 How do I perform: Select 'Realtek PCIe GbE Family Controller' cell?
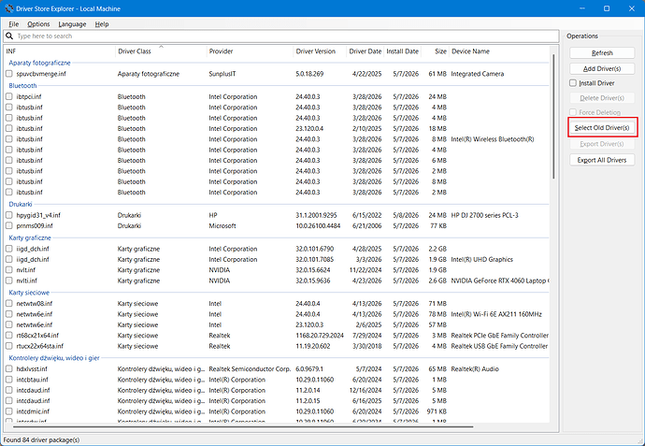coord(500,336)
